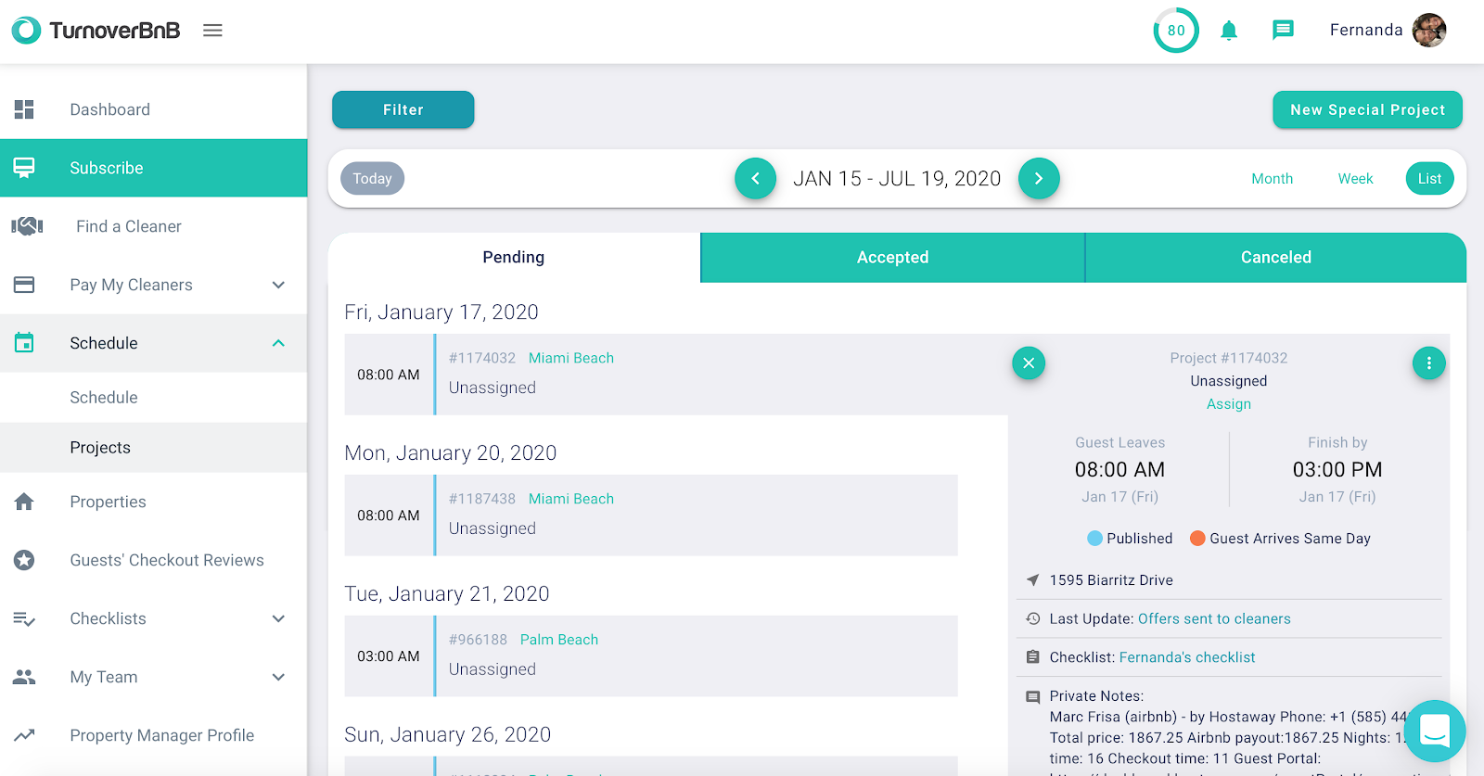Switch to Week view

pos(1355,178)
